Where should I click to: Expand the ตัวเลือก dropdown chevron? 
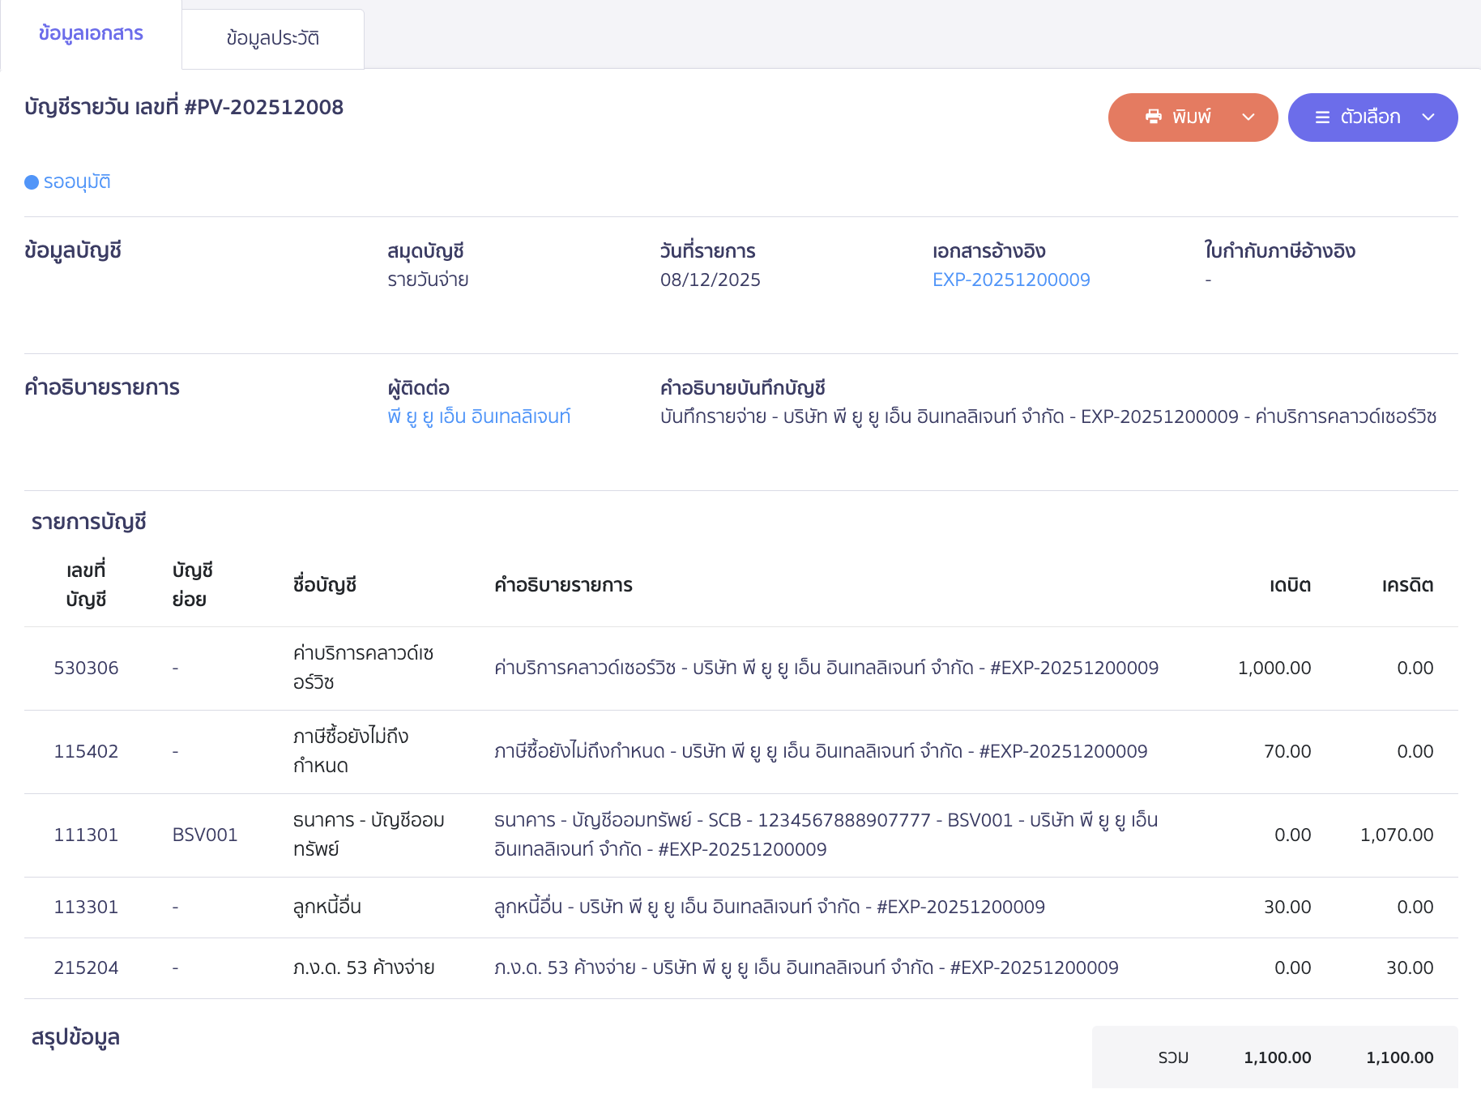click(1428, 117)
